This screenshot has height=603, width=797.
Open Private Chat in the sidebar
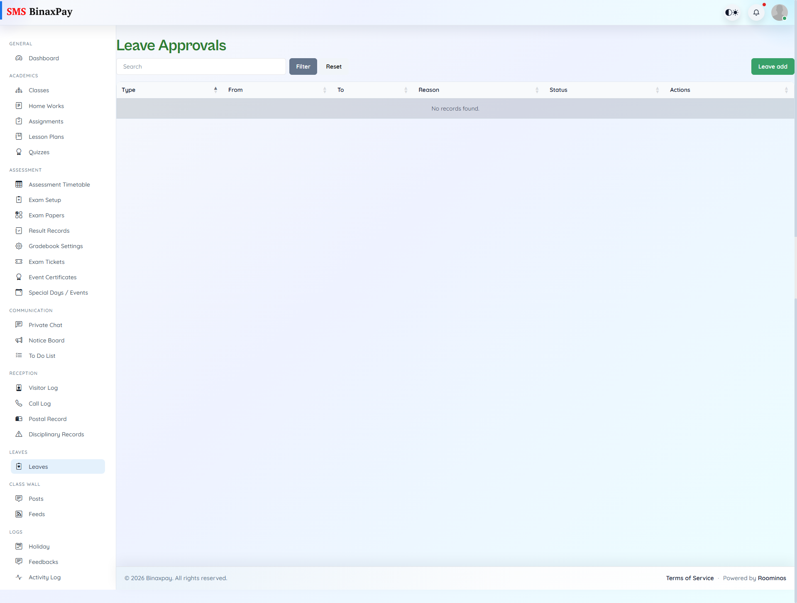[45, 325]
